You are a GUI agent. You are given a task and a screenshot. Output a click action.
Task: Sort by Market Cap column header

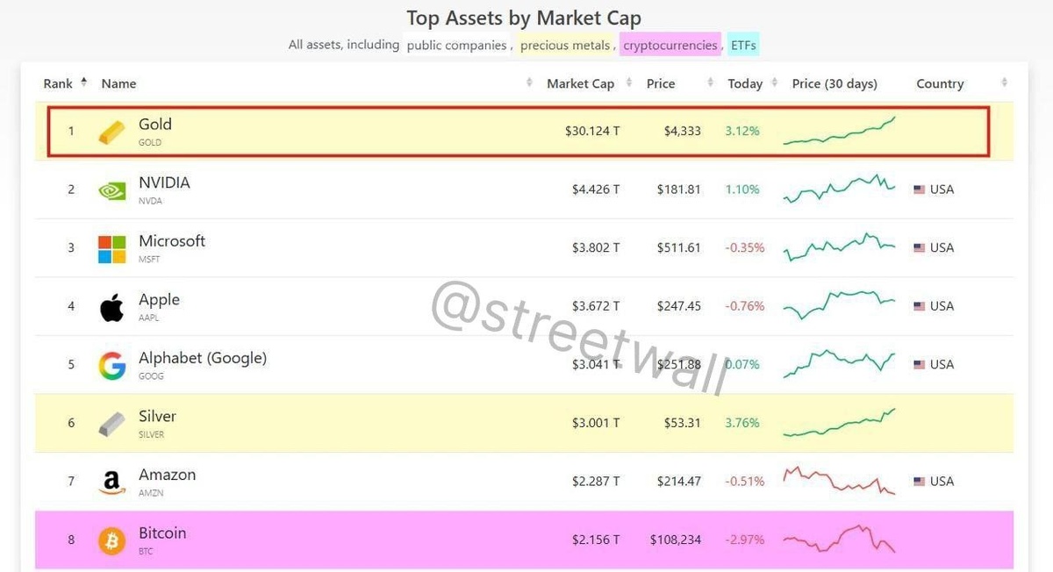580,84
